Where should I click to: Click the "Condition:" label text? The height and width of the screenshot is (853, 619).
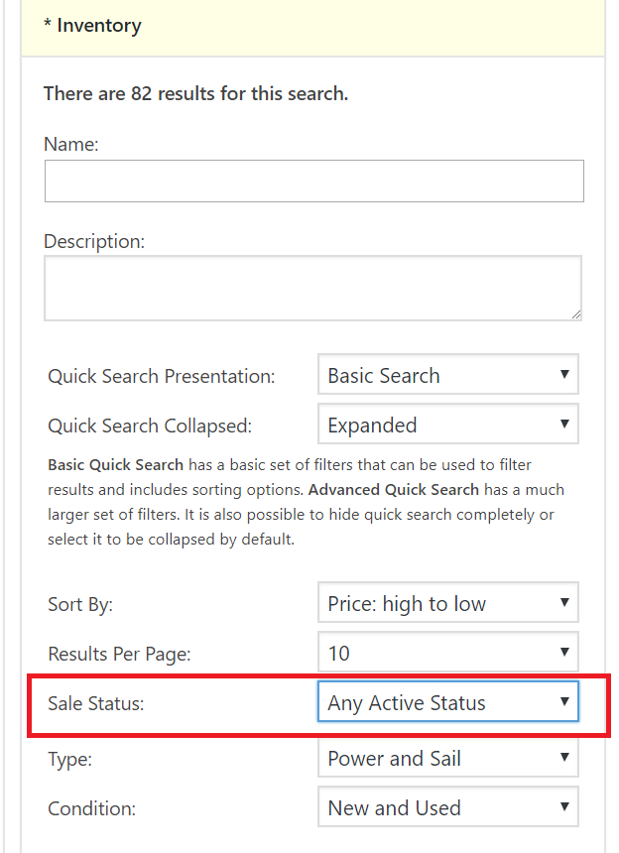pos(91,808)
